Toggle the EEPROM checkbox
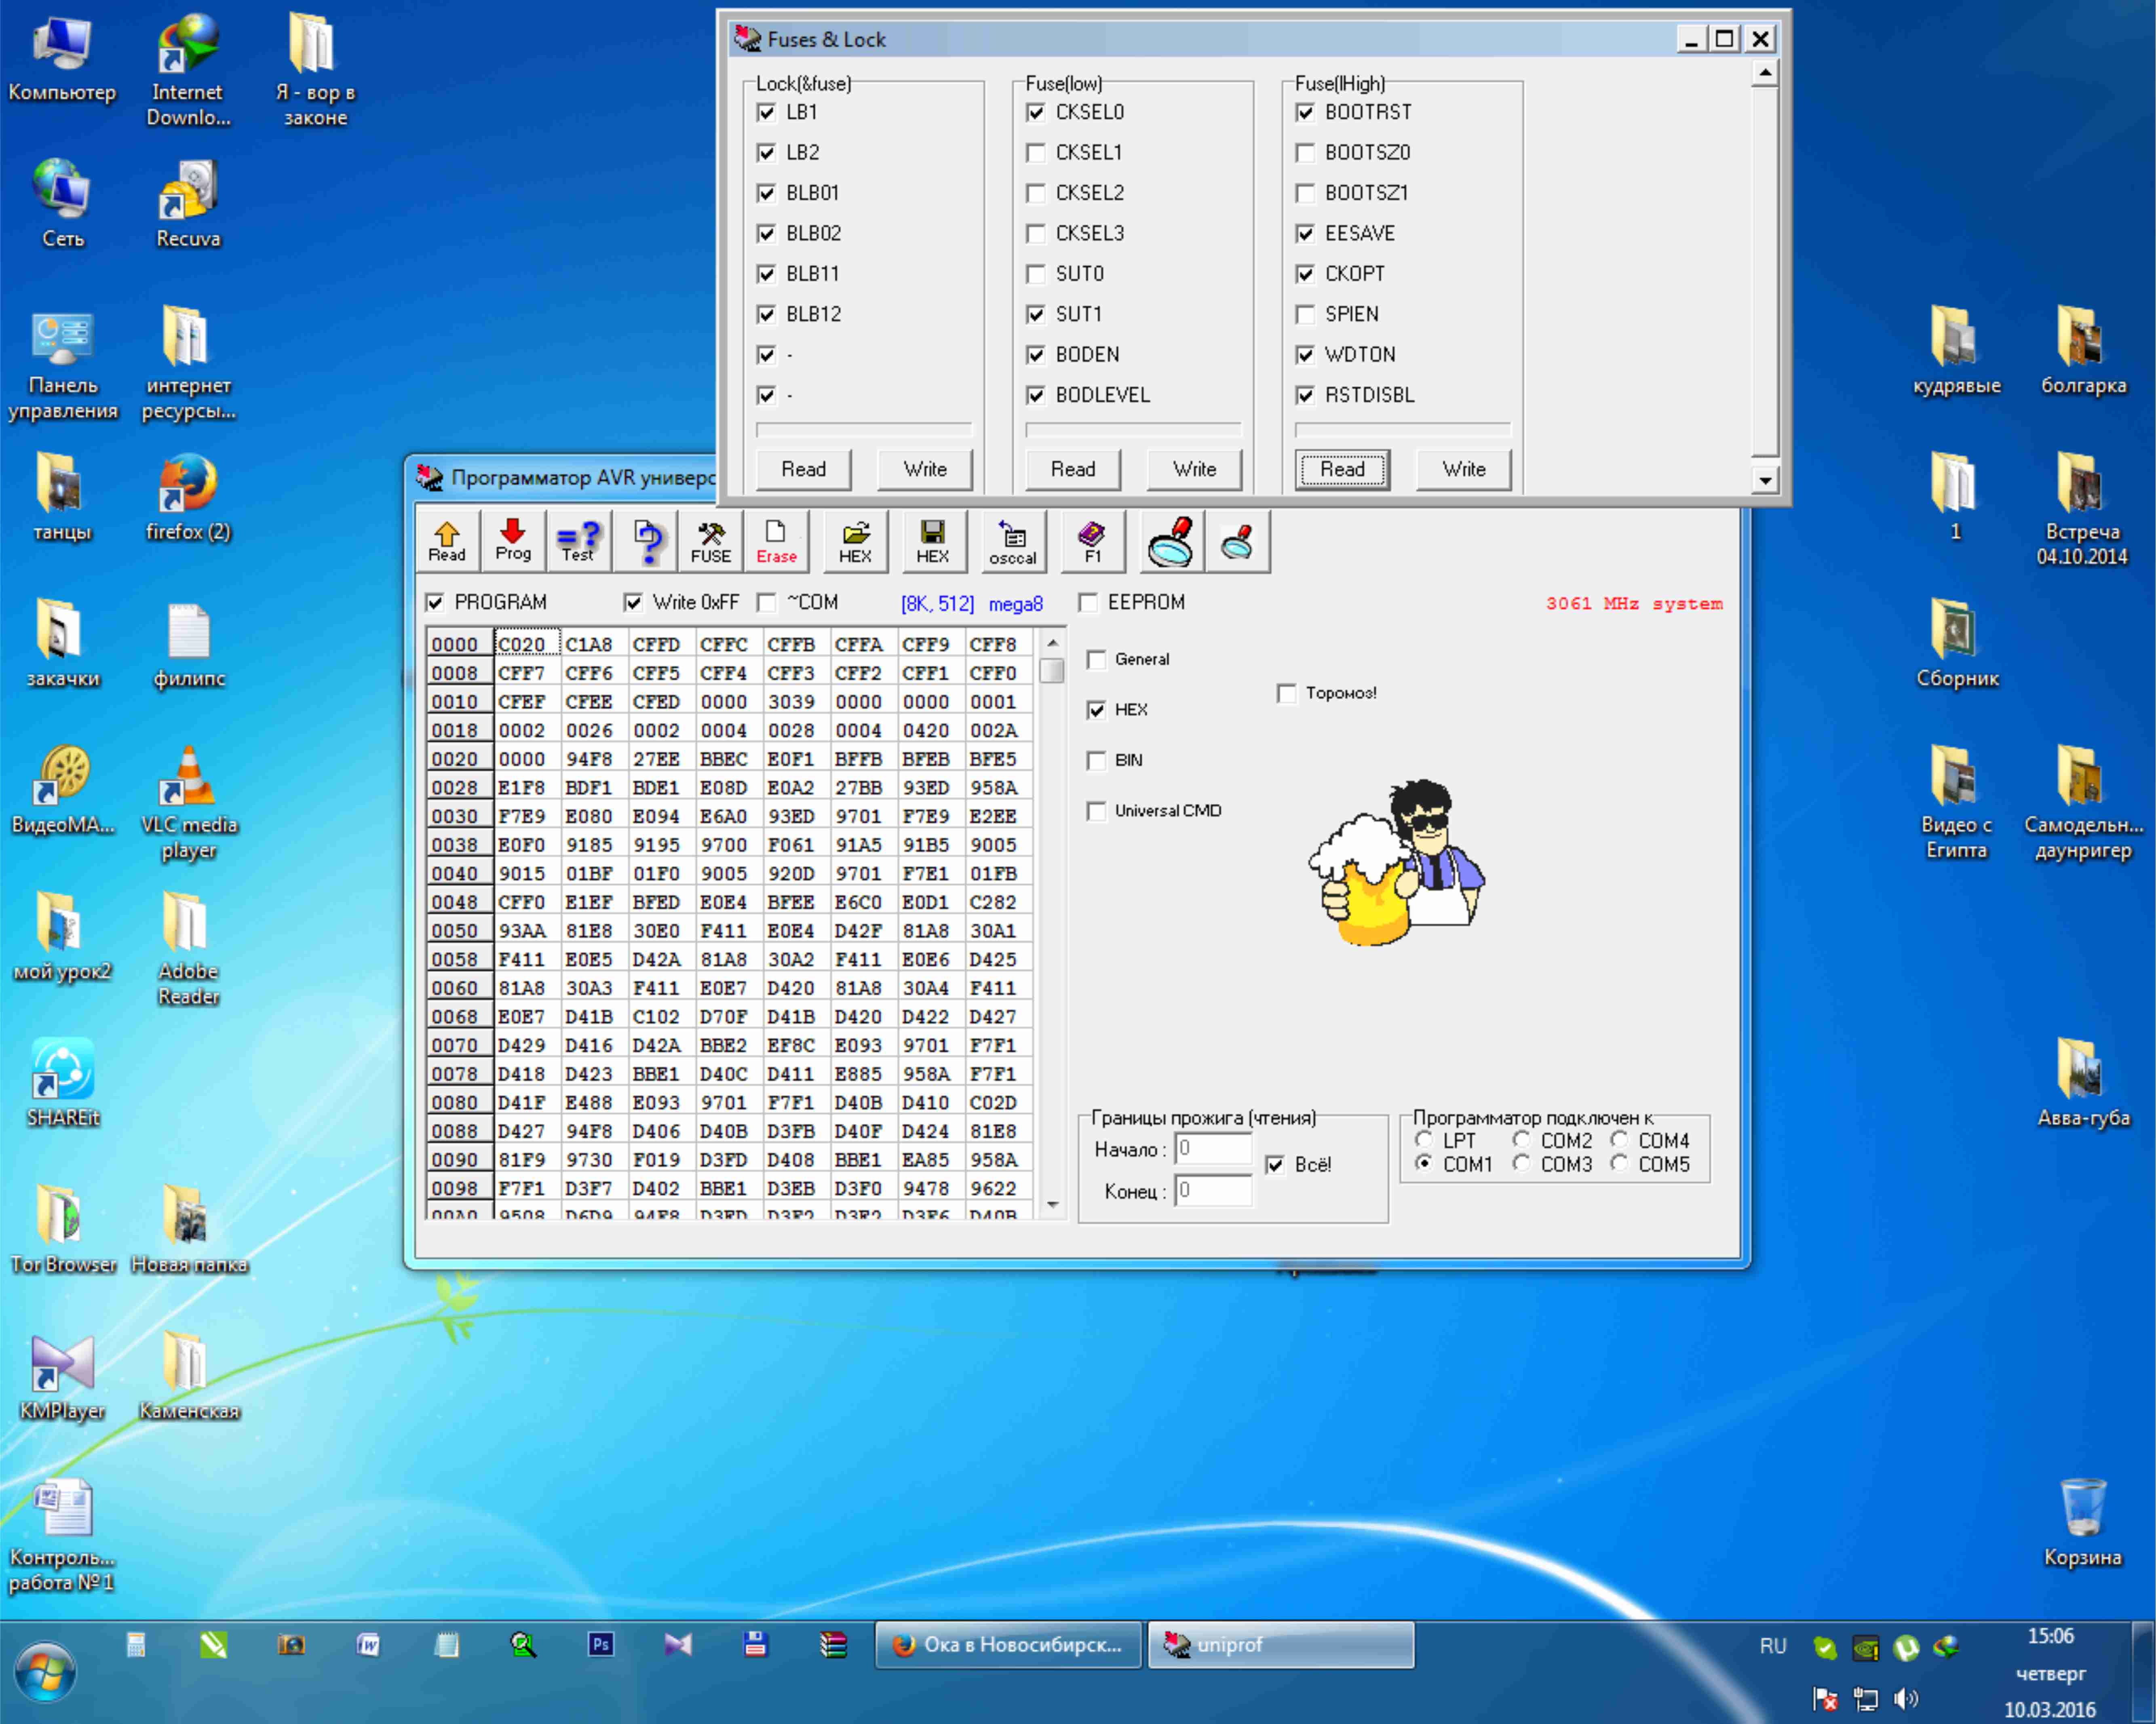 [1089, 602]
